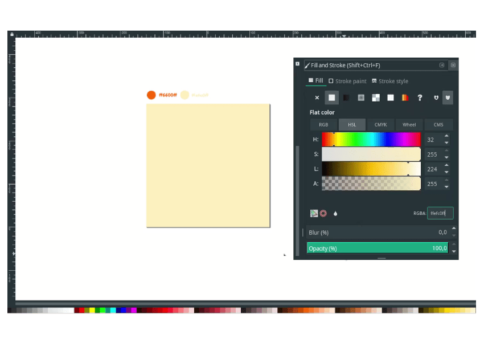Pick the cyan palette swatch

113,310
